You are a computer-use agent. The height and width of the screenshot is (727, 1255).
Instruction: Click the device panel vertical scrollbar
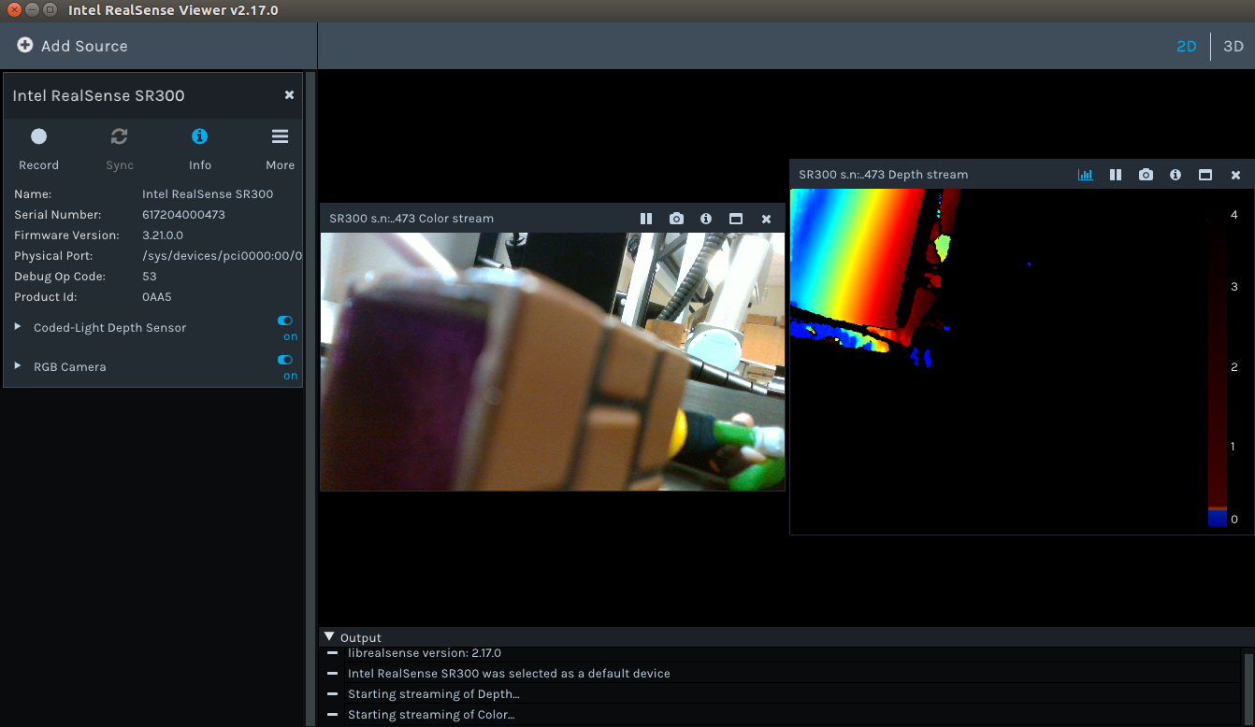[x=310, y=398]
